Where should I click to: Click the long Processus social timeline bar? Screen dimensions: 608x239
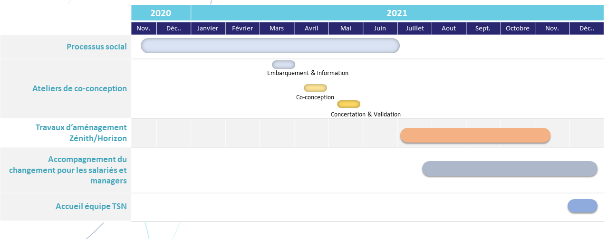pos(270,46)
